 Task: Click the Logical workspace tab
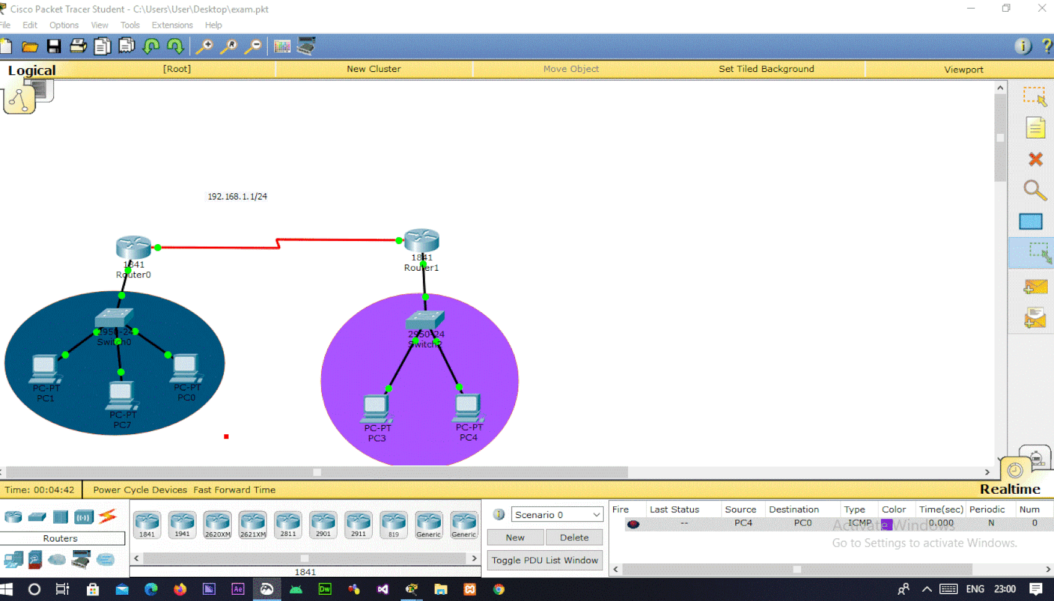[32, 70]
